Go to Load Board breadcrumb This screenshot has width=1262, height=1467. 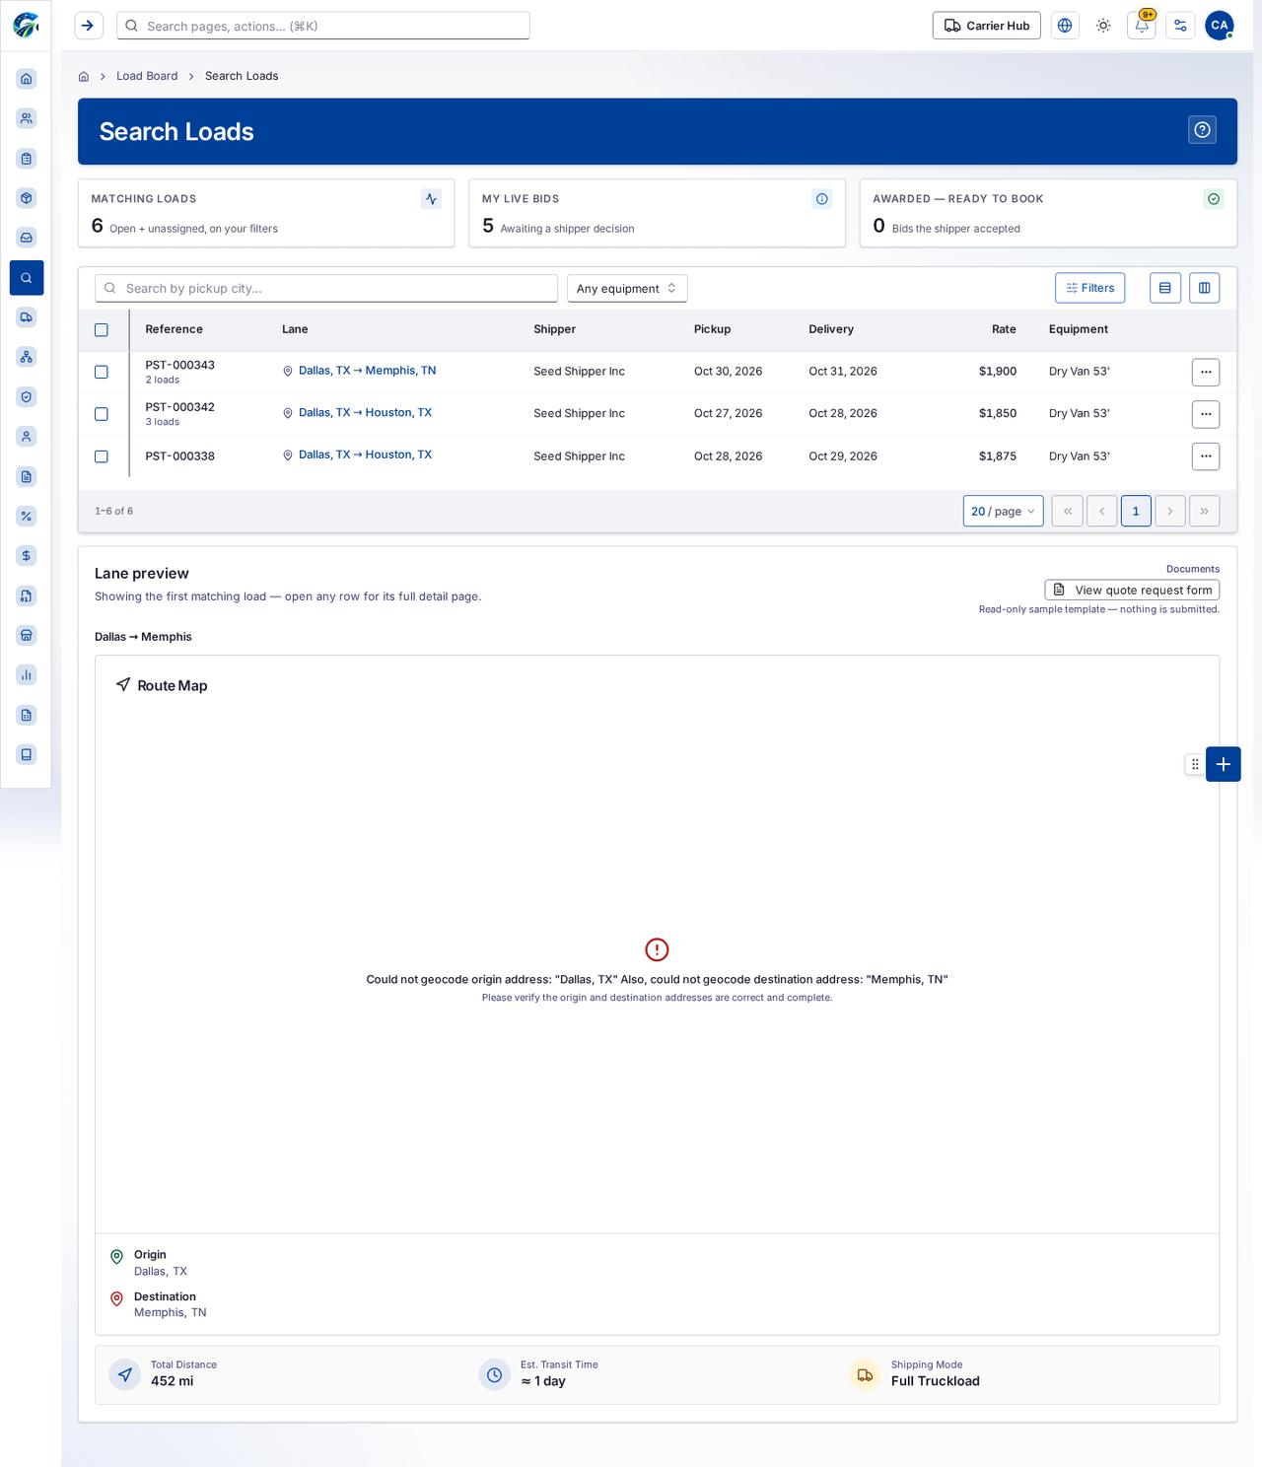coord(147,76)
